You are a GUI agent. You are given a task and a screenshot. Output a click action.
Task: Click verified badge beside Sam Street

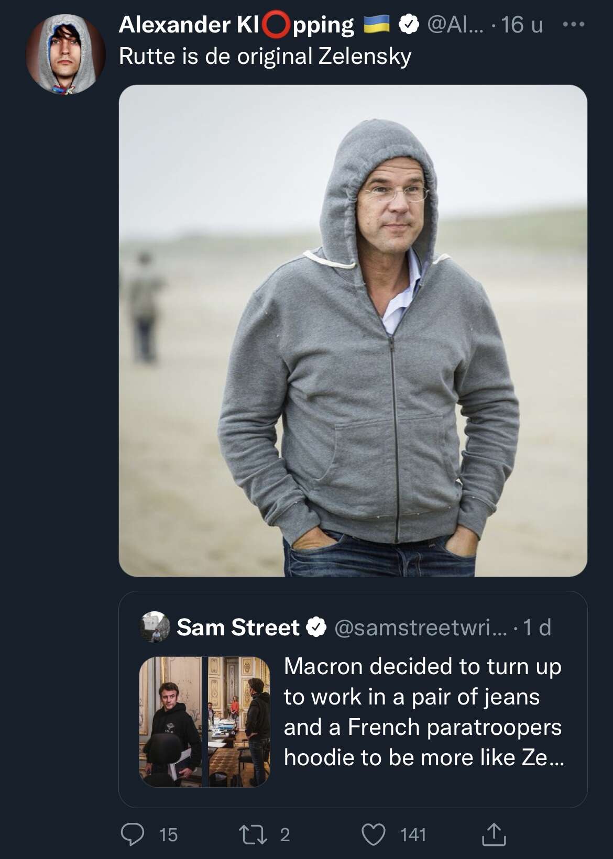(x=316, y=627)
